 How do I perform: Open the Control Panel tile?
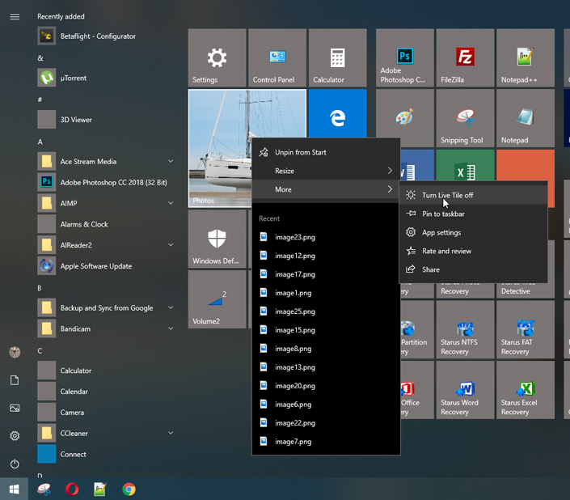click(x=277, y=57)
